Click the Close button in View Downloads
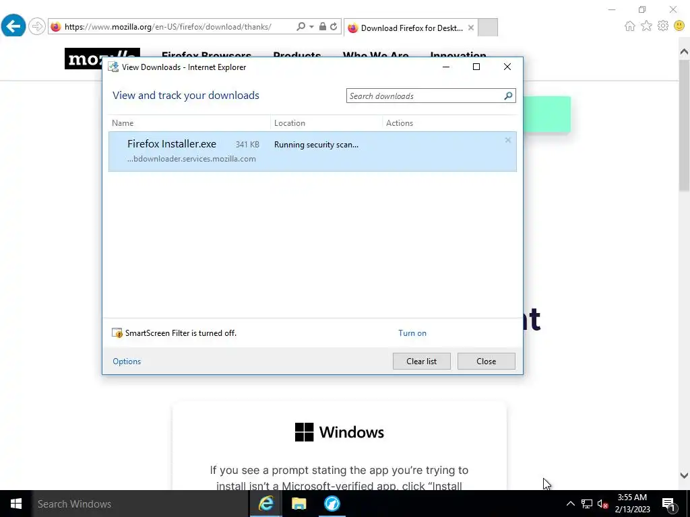Image resolution: width=690 pixels, height=517 pixels. (487, 361)
